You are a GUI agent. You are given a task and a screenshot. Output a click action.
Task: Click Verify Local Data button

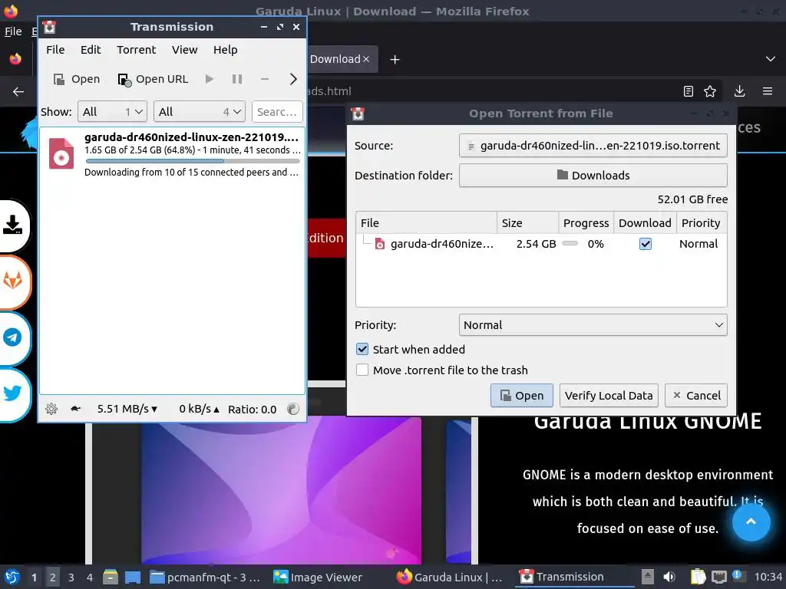click(609, 396)
